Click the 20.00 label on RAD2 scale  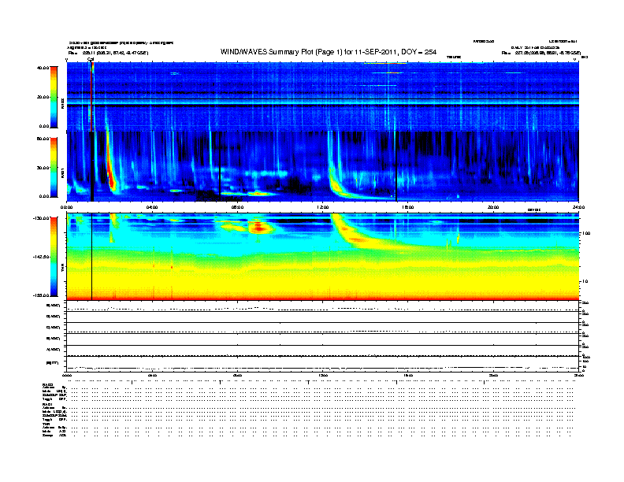[x=43, y=97]
